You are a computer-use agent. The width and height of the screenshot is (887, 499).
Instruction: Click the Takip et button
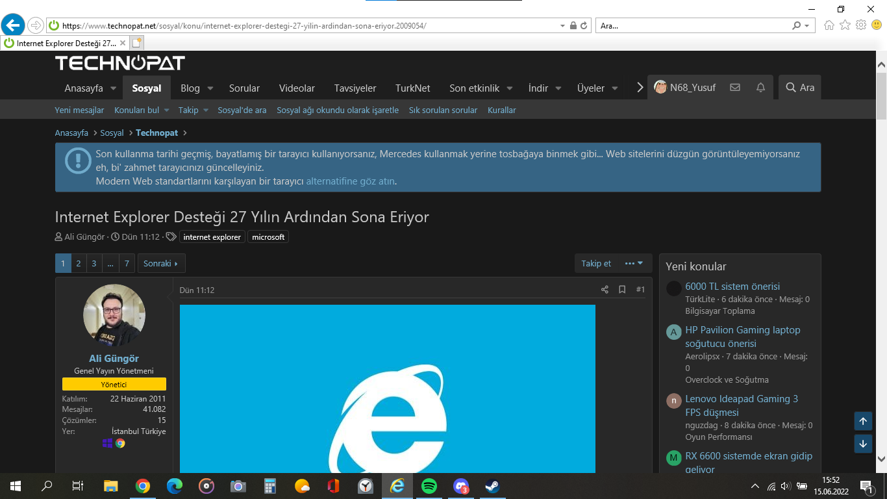click(x=596, y=263)
